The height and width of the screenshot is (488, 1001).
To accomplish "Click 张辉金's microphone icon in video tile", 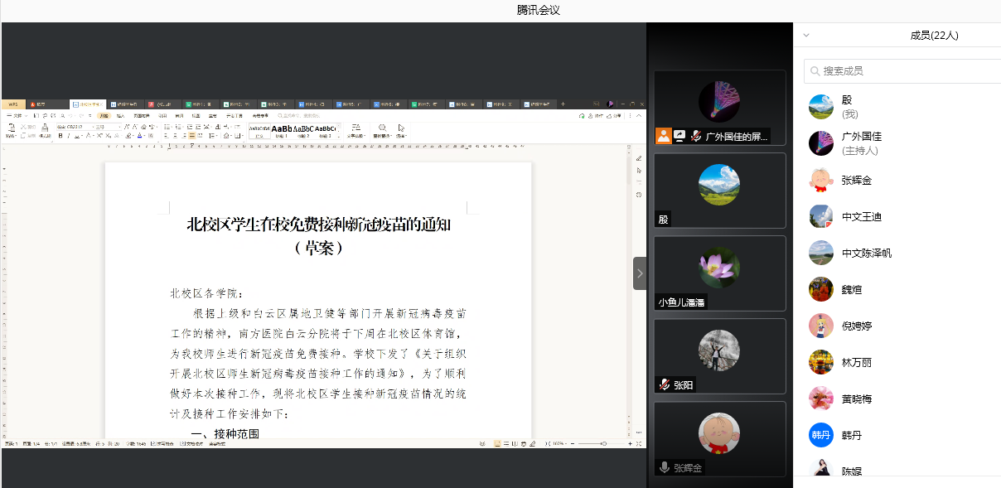I will pyautogui.click(x=664, y=467).
